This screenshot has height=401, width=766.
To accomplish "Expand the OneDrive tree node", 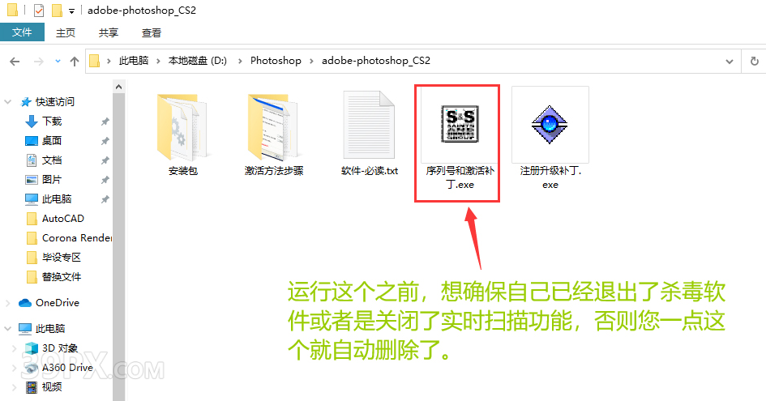I will tap(8, 303).
